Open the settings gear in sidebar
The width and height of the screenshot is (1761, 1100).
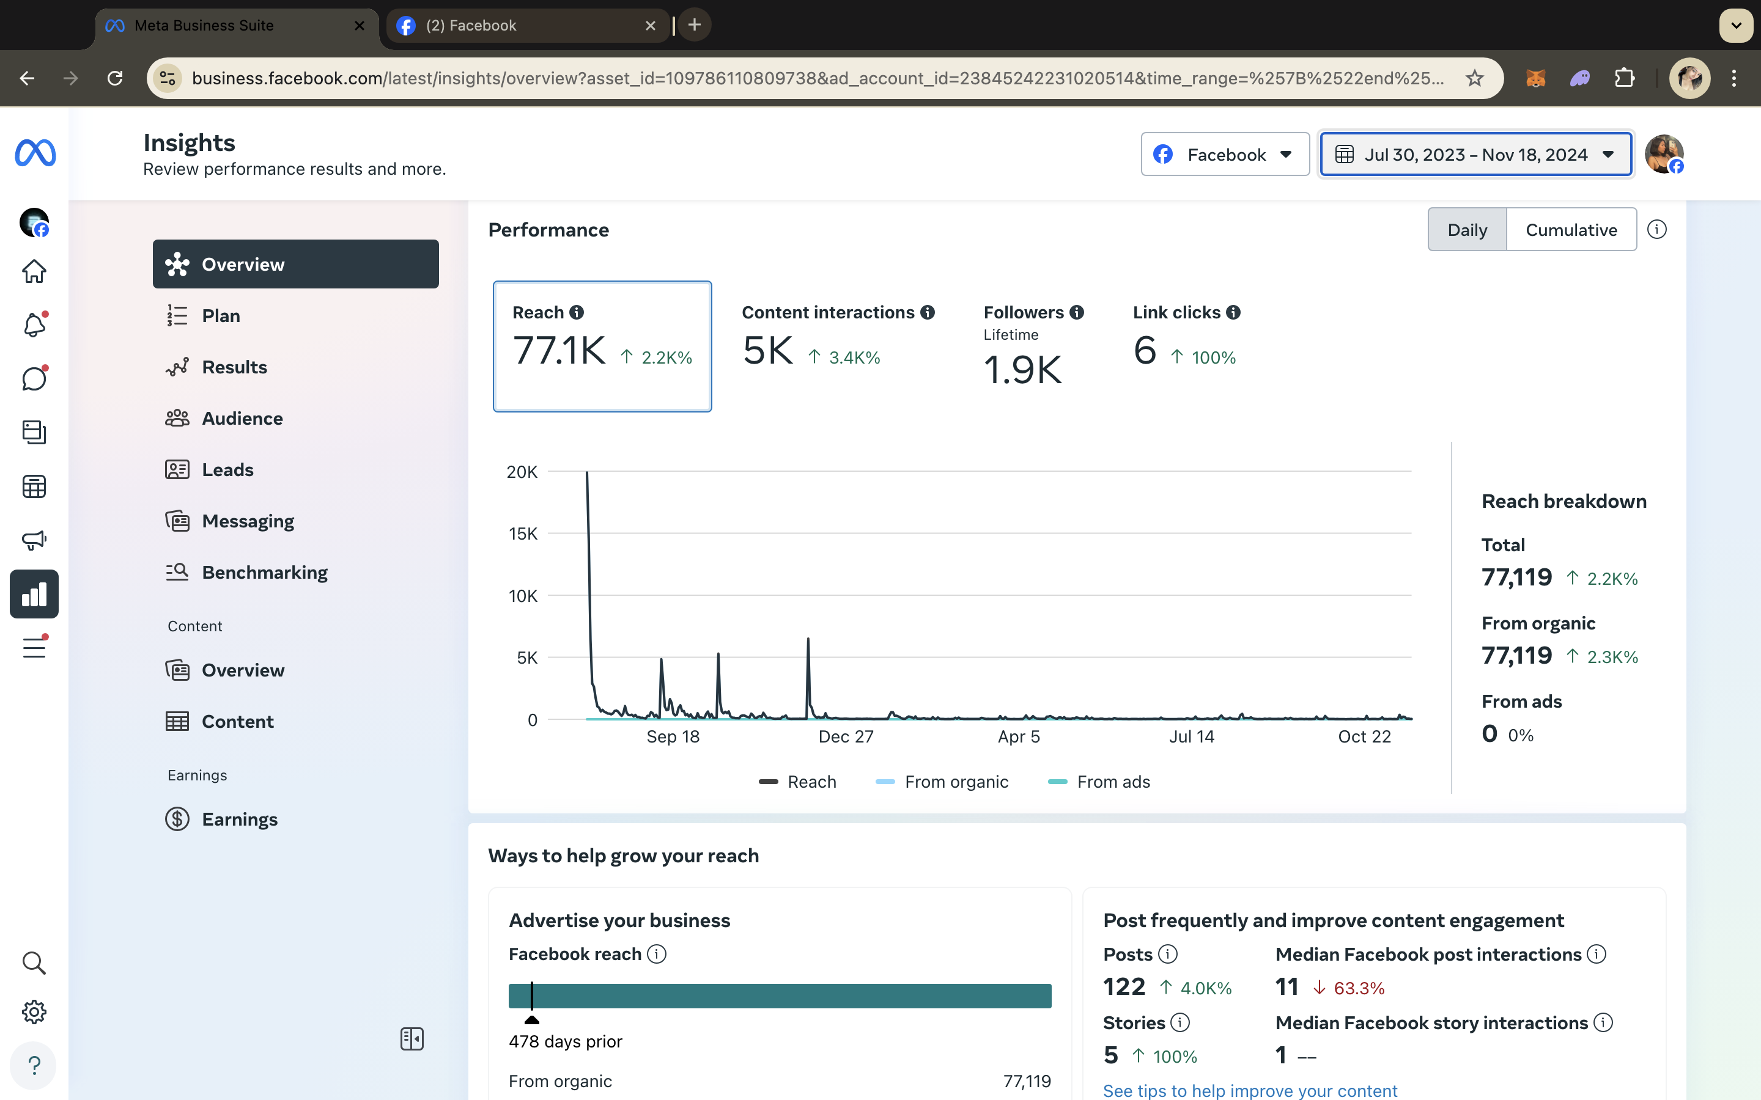(34, 1012)
